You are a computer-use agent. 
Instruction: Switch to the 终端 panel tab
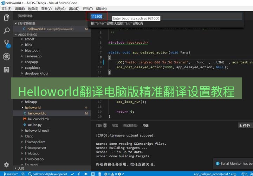pyautogui.click(x=145, y=125)
